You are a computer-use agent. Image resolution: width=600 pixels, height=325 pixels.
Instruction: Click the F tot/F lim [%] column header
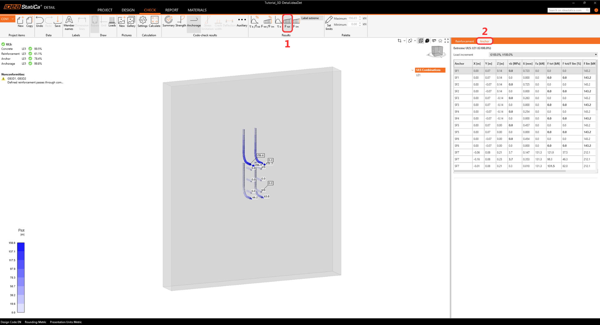(572, 64)
